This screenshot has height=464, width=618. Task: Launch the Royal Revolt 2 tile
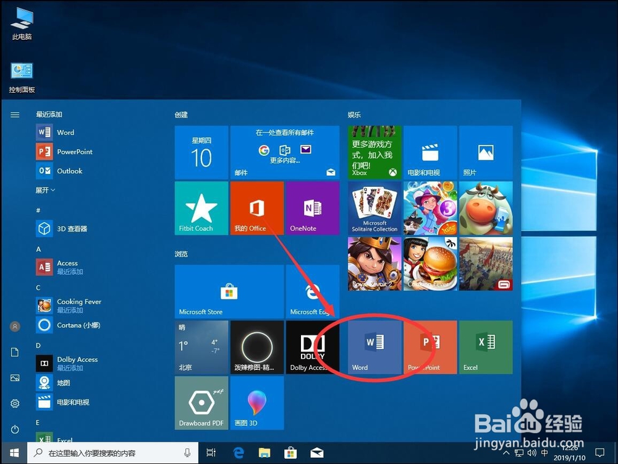coord(375,264)
